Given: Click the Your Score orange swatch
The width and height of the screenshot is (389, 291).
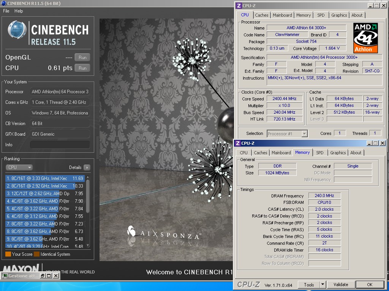Looking at the screenshot, I should click(8, 254).
